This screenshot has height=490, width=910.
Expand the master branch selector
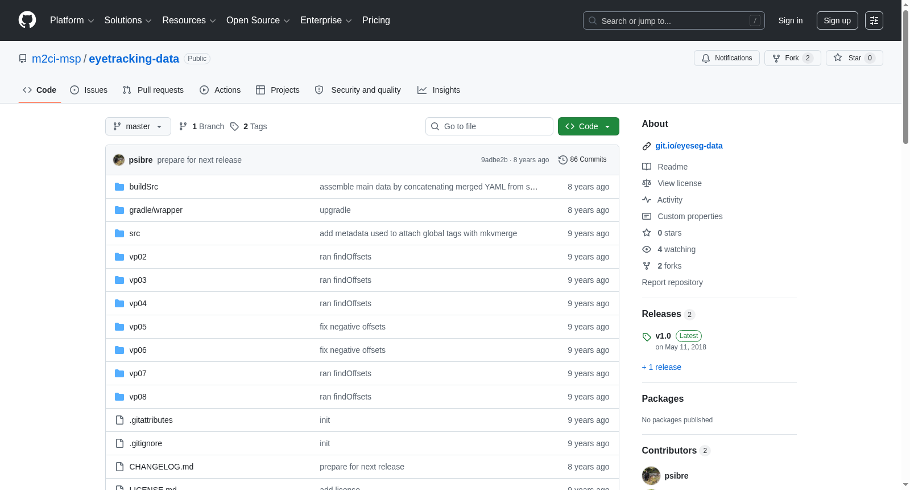138,126
